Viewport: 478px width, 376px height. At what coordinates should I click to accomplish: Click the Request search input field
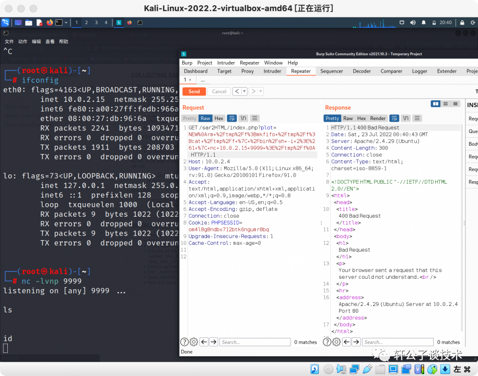click(x=255, y=342)
